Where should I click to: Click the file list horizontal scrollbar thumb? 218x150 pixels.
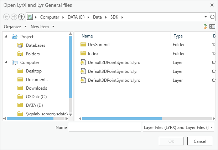(x=122, y=119)
